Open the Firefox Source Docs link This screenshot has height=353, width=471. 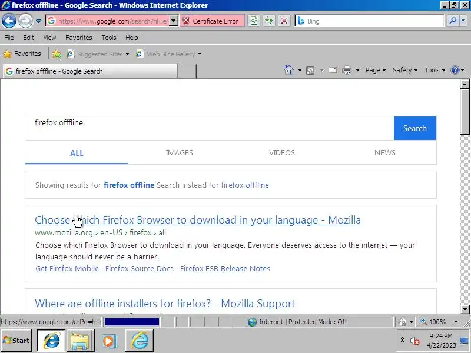coord(140,268)
